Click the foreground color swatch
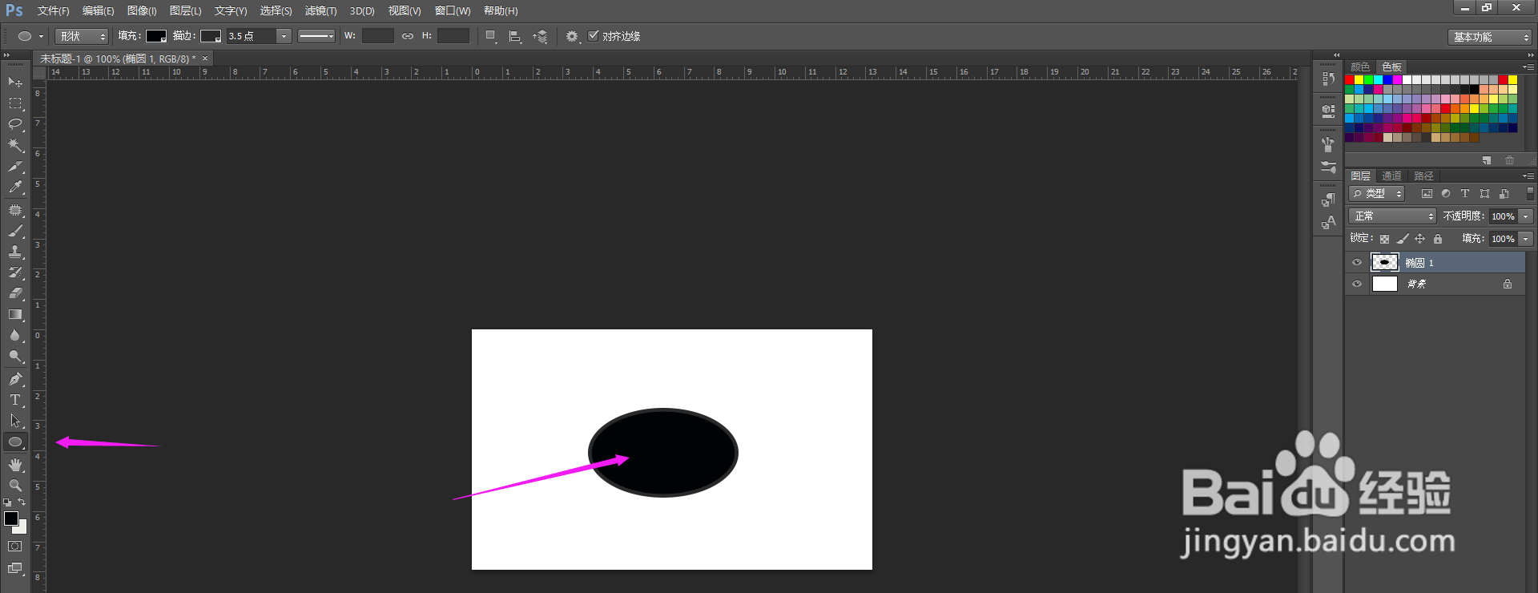Image resolution: width=1538 pixels, height=593 pixels. (x=11, y=518)
